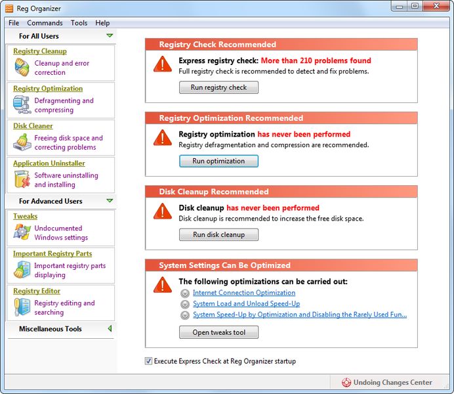Click bullet icon beside System Load and Unload
454x394 pixels.
click(x=185, y=304)
